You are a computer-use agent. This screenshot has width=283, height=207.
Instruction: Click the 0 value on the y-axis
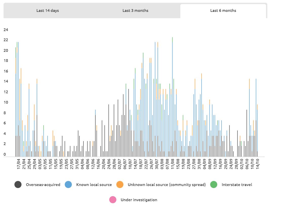[5, 154]
